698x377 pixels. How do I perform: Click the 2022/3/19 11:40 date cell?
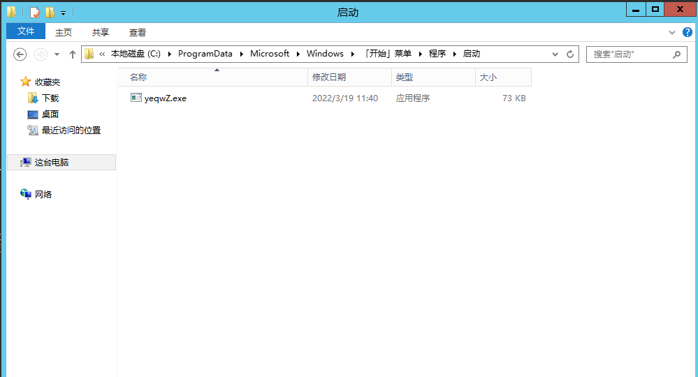coord(345,98)
